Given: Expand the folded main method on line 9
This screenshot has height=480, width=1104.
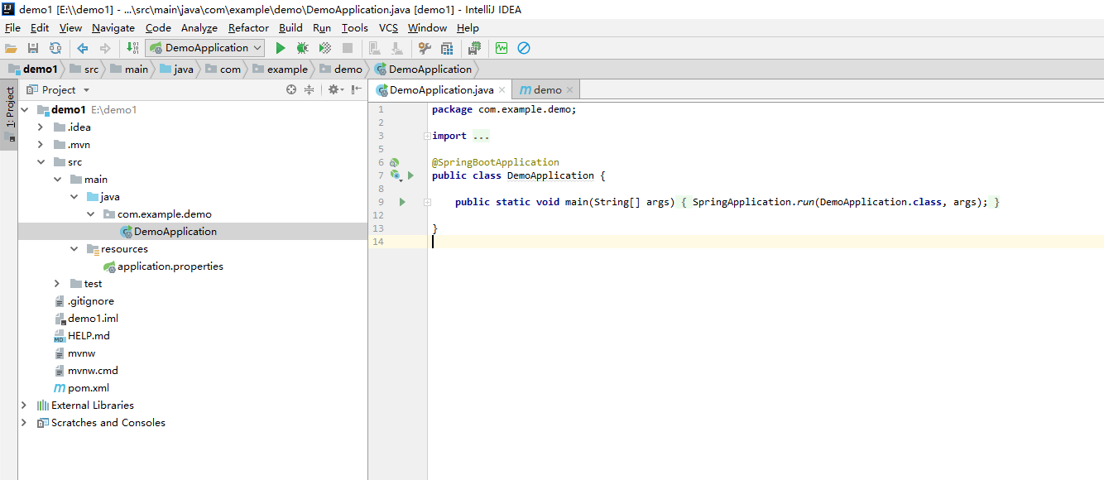Looking at the screenshot, I should [x=426, y=202].
